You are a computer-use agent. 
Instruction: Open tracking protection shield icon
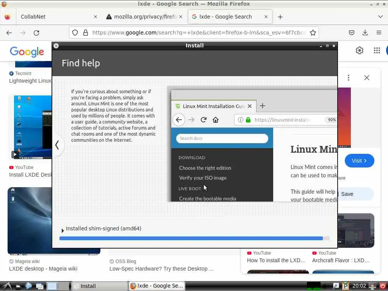[75, 33]
